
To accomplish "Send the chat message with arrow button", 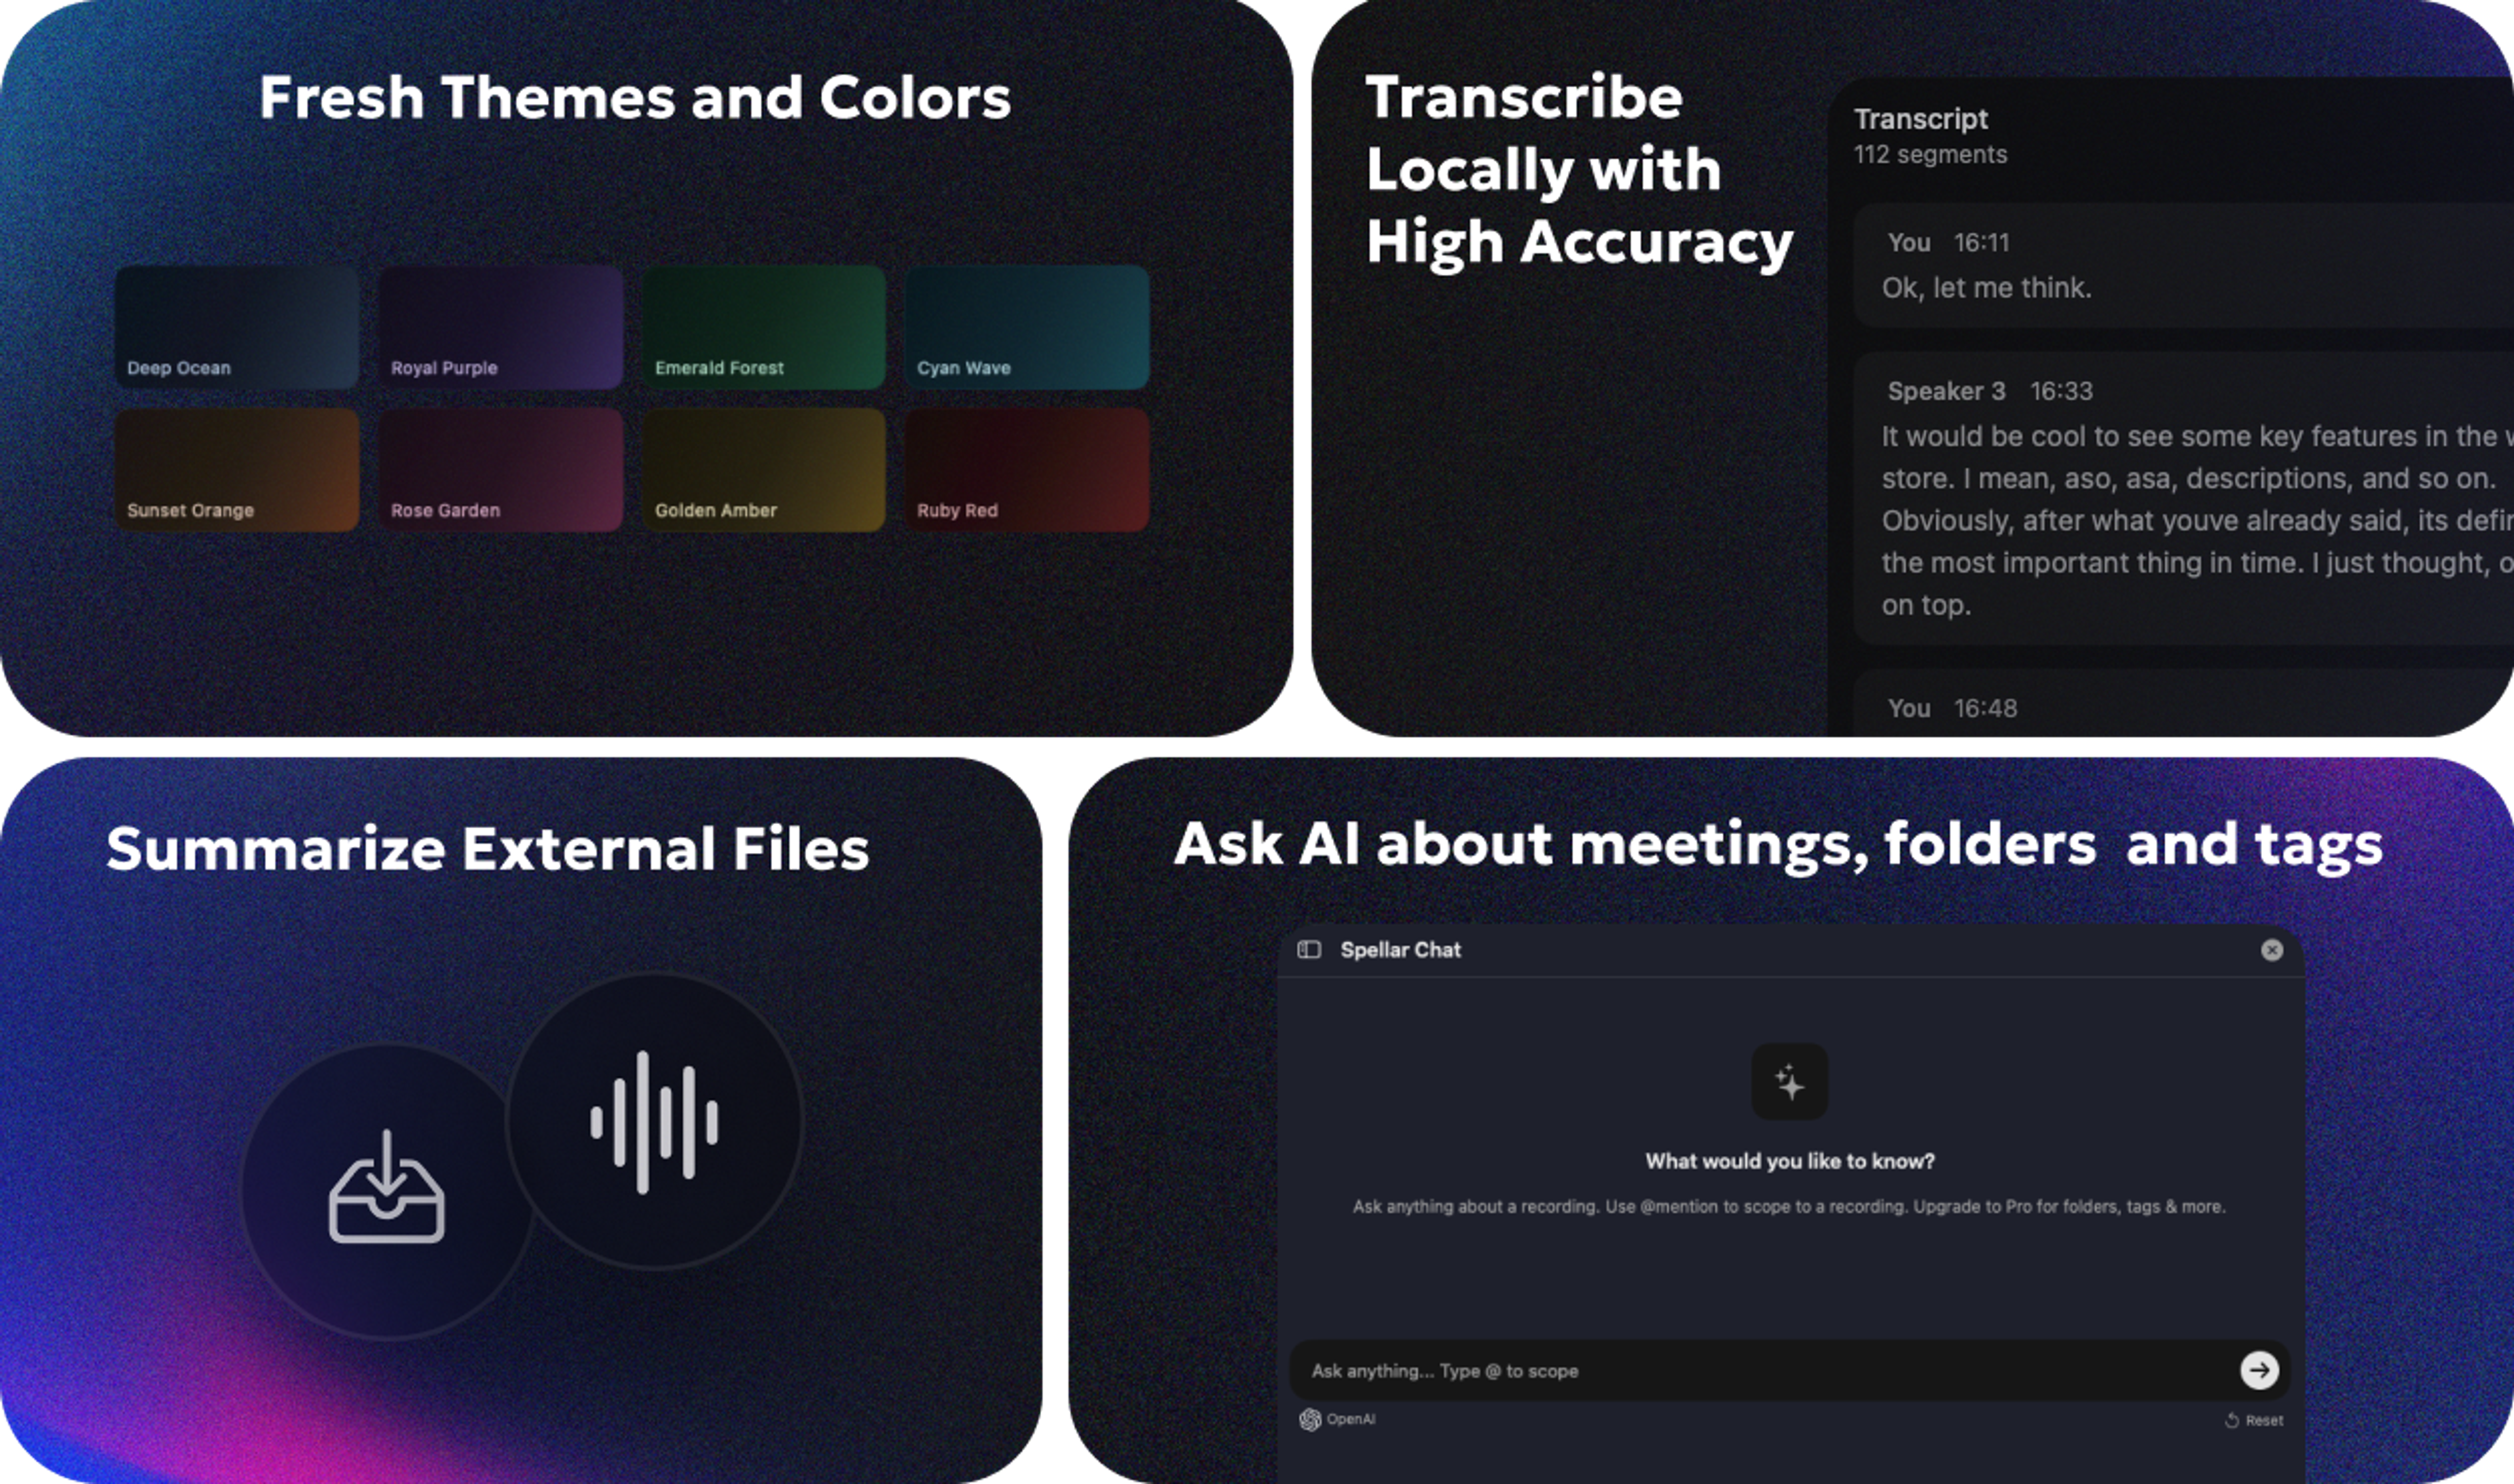I will 2259,1370.
